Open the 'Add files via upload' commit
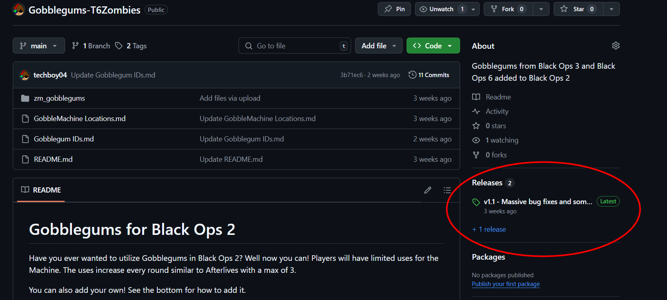The width and height of the screenshot is (667, 300). (230, 98)
